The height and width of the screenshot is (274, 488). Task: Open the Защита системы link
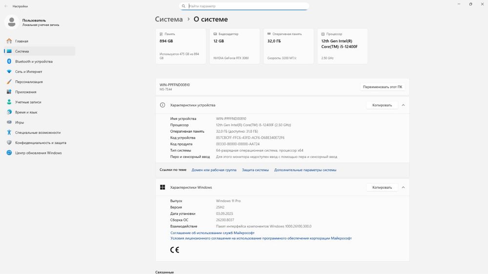(255, 170)
